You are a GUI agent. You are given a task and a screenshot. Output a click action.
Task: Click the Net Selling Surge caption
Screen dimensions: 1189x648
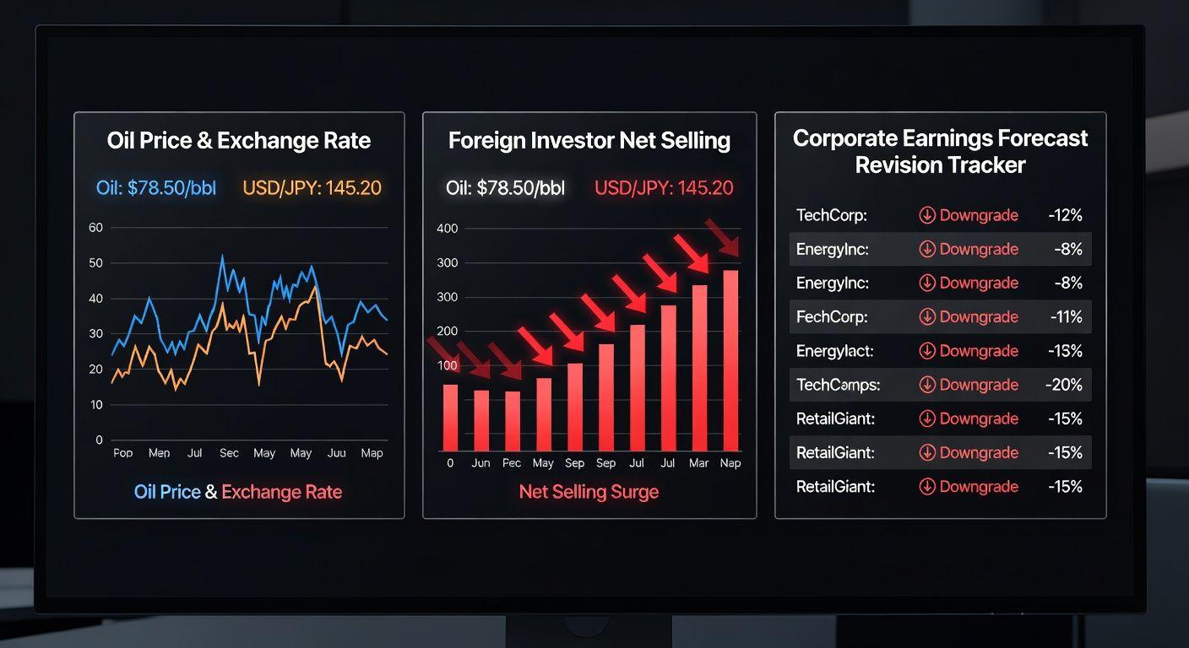tap(589, 492)
